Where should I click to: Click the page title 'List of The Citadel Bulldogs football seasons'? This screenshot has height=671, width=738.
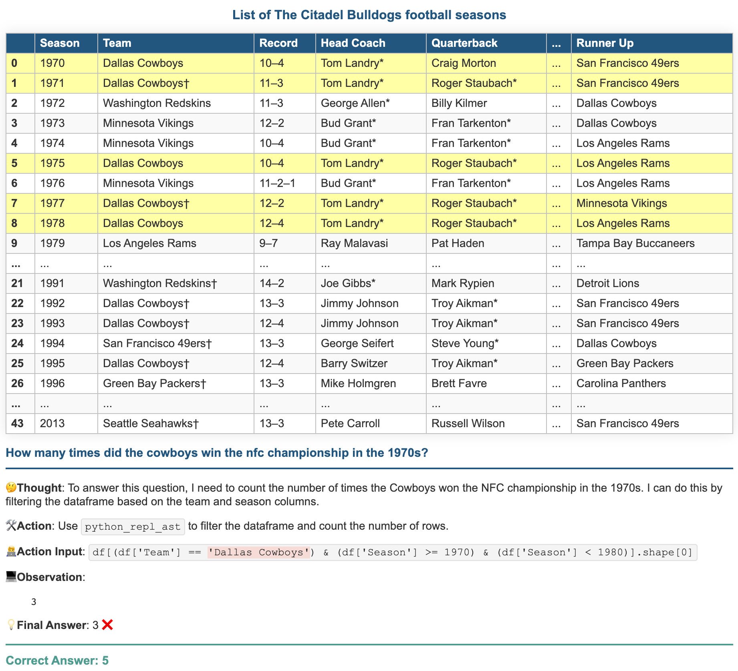tap(369, 15)
